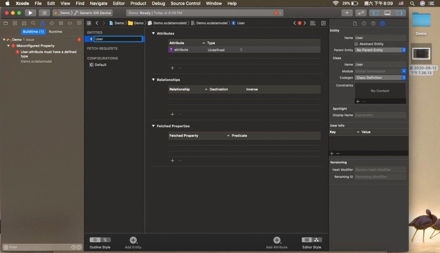Toggle the debug area visibility
This screenshot has width=440, height=253.
click(387, 13)
